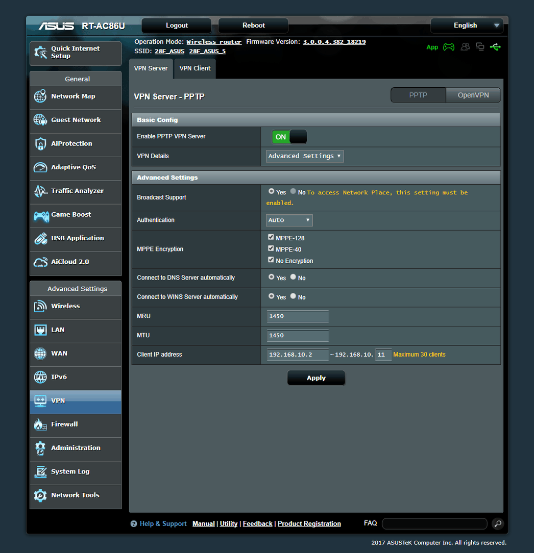Click the Traffic Analyzer icon

pos(40,191)
